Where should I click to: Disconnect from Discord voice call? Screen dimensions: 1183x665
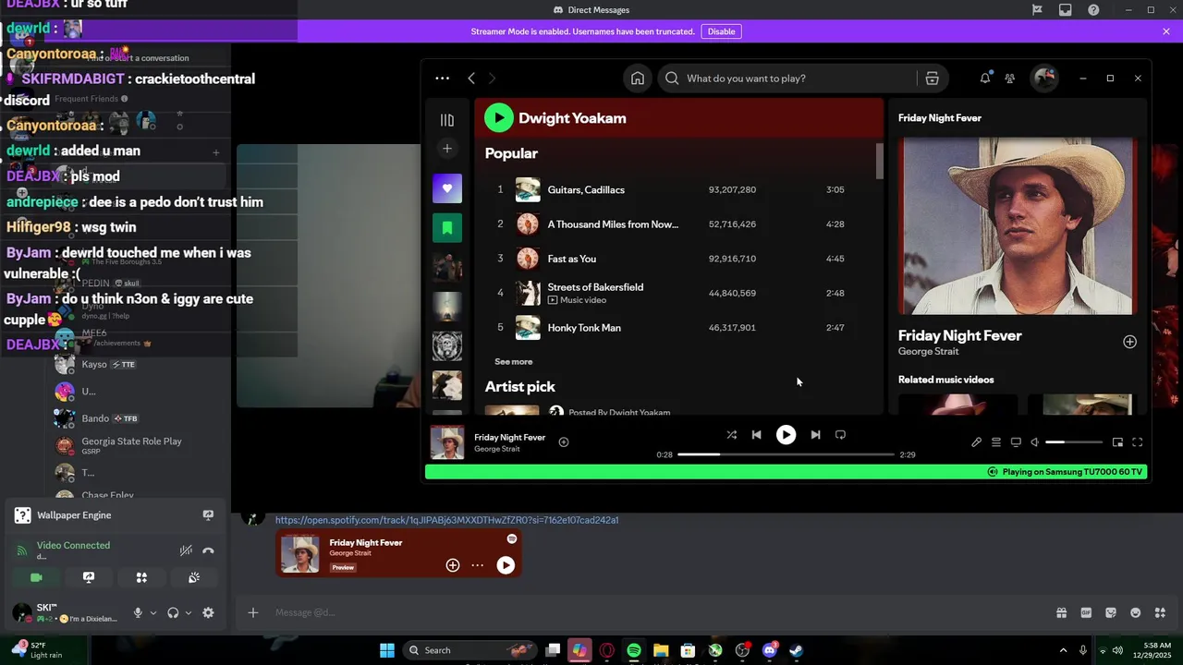tap(208, 550)
